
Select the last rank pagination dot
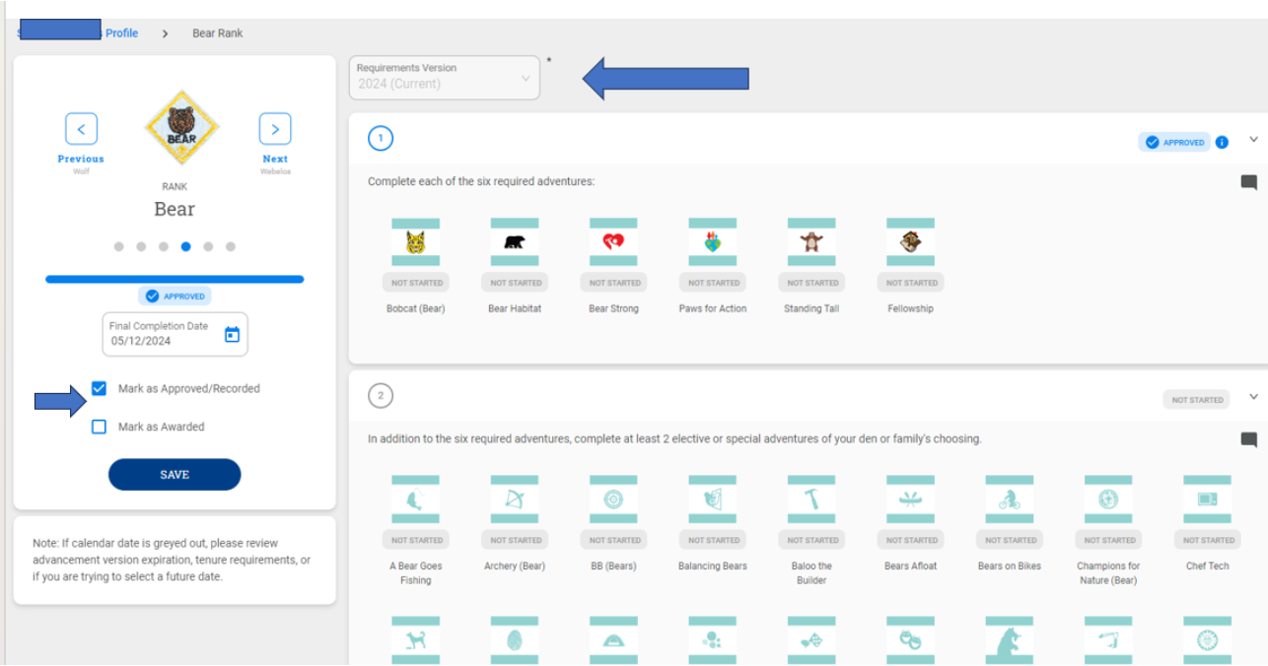pyautogui.click(x=231, y=247)
